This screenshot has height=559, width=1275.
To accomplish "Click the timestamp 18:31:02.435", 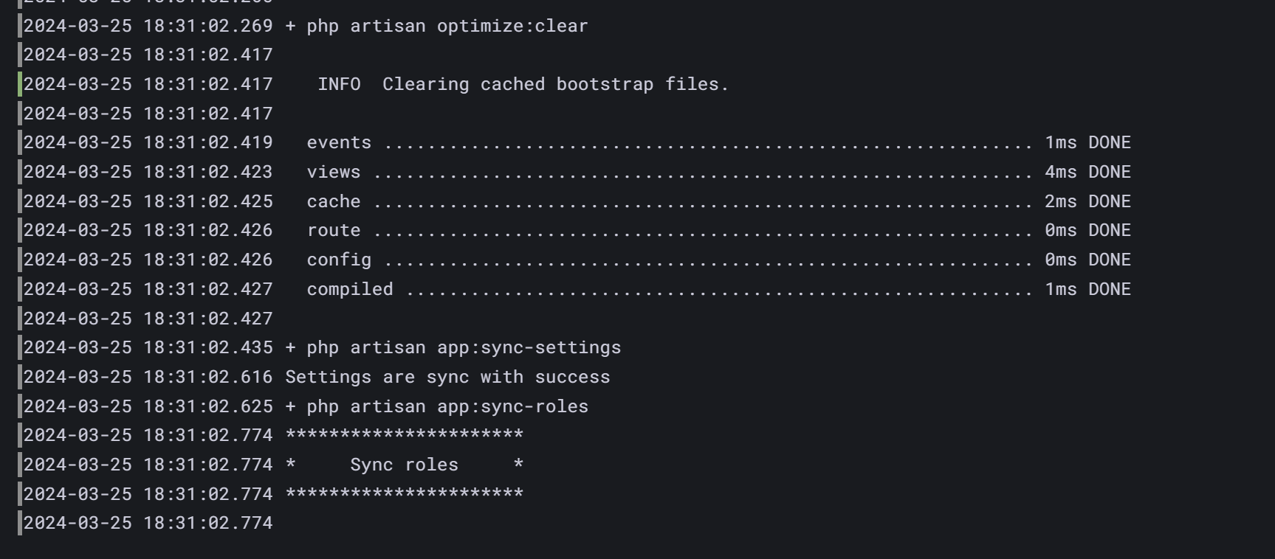I will coord(207,348).
